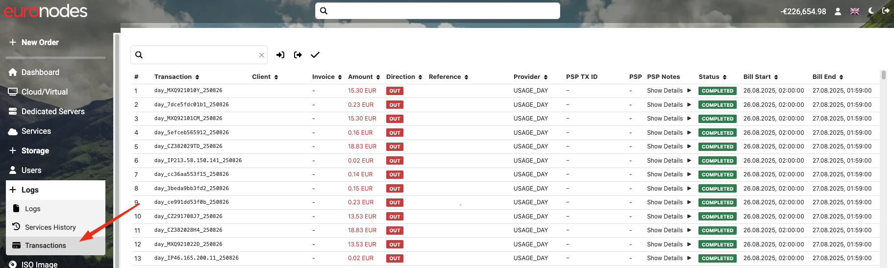Click amount 0.14 EUR in row 7
This screenshot has height=268, width=894.
(x=360, y=174)
